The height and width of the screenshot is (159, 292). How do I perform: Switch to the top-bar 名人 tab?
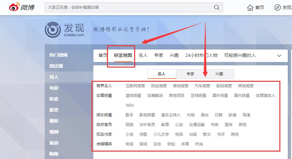[x=143, y=55]
